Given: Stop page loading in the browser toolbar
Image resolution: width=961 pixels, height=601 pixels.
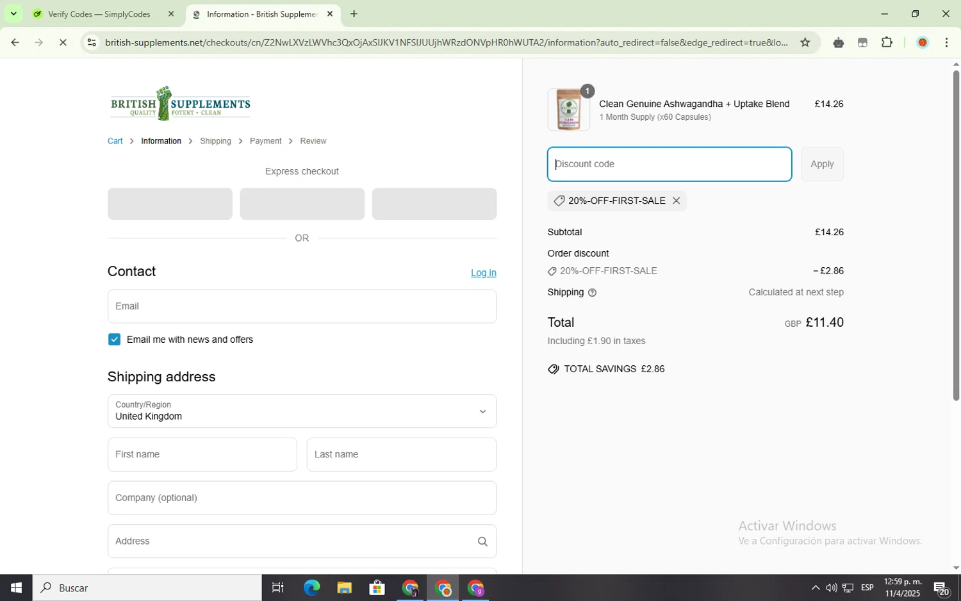Looking at the screenshot, I should (x=63, y=42).
